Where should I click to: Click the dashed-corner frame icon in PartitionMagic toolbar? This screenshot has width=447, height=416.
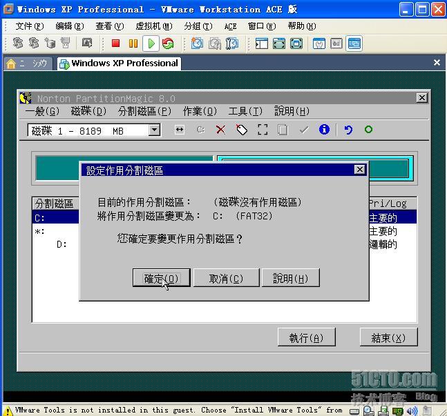pyautogui.click(x=263, y=130)
